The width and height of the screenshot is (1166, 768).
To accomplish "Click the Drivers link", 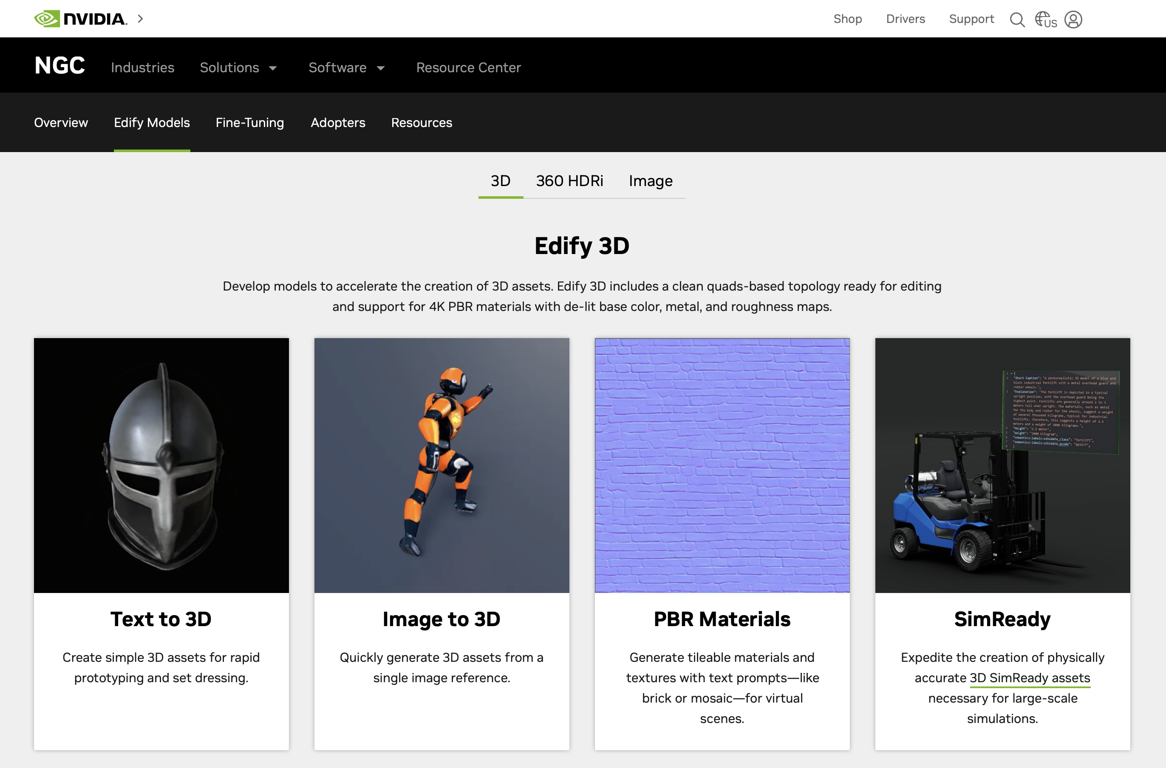I will point(905,19).
